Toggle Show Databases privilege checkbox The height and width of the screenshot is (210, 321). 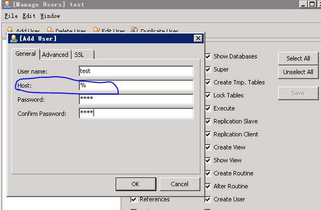[208, 56]
